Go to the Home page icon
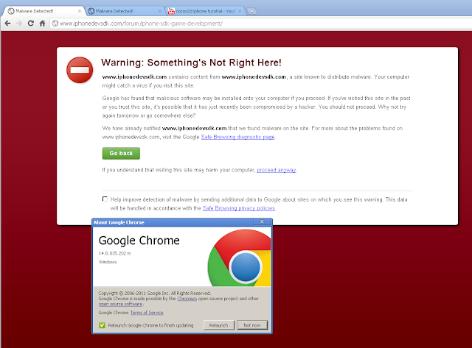This screenshot has width=472, height=348. [x=42, y=23]
